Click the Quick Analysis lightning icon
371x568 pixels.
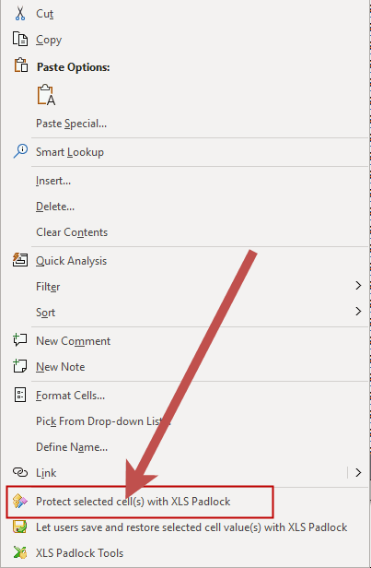pyautogui.click(x=20, y=260)
